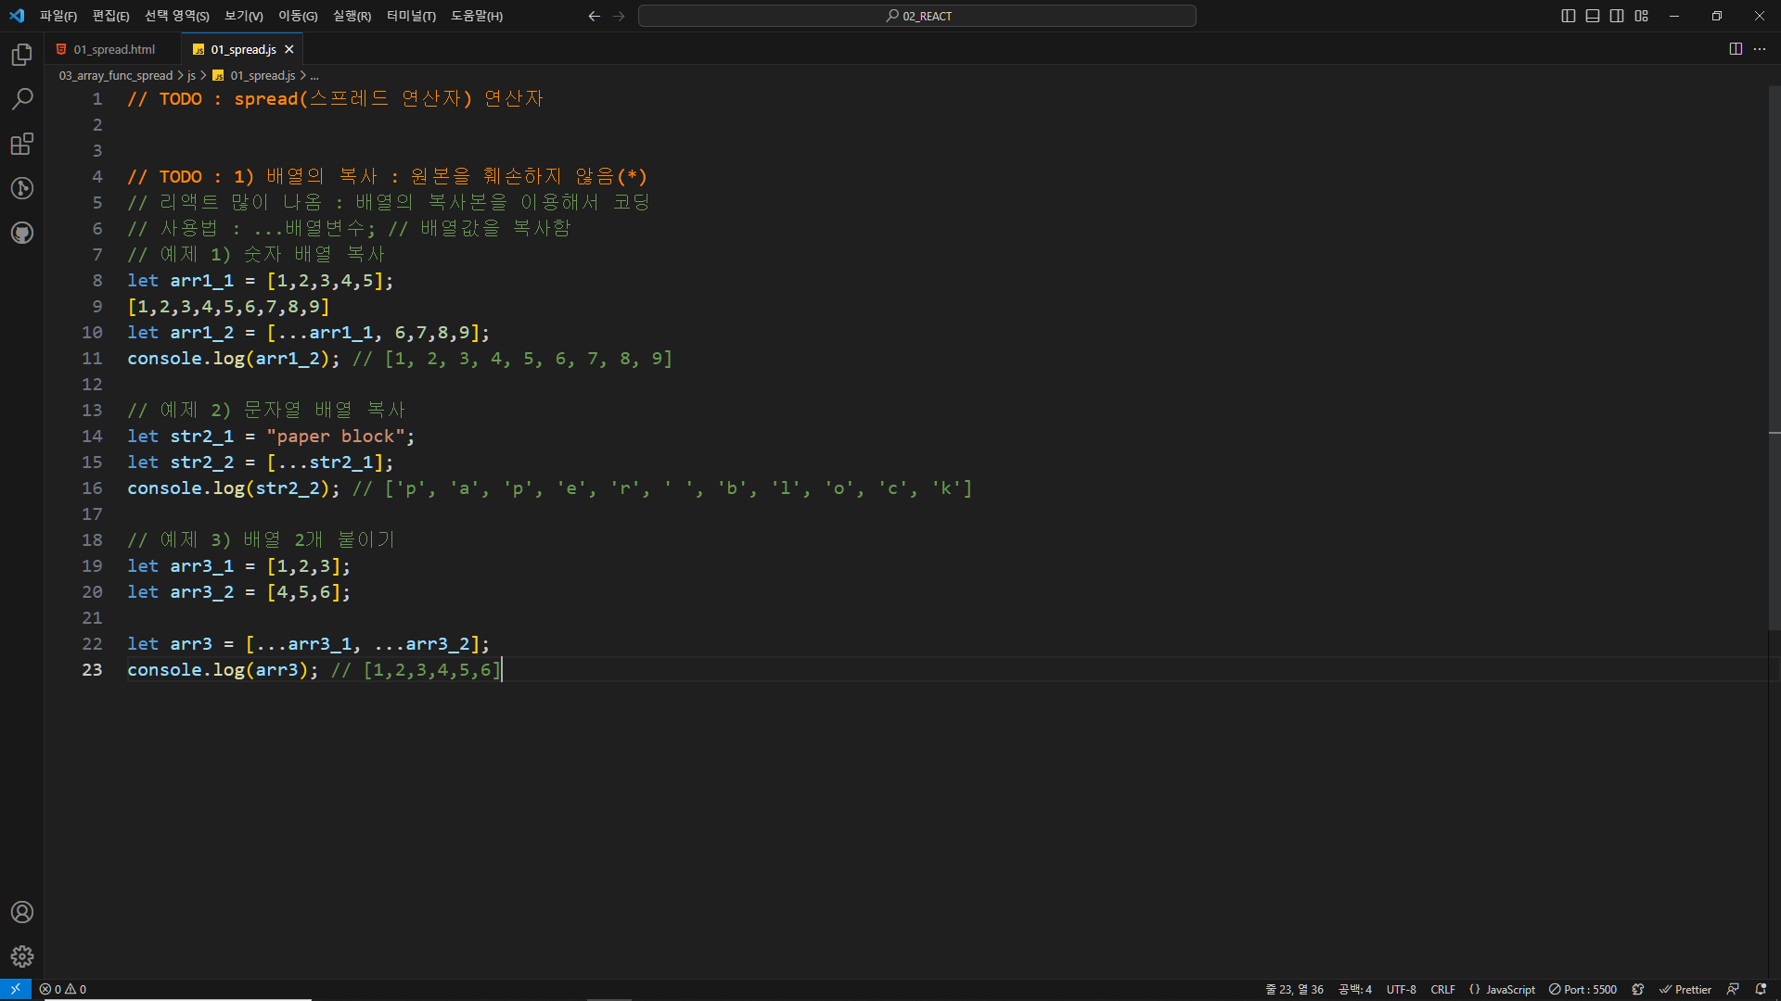Viewport: 1781px width, 1001px height.
Task: Expand the js folder breadcrumb
Action: [x=191, y=75]
